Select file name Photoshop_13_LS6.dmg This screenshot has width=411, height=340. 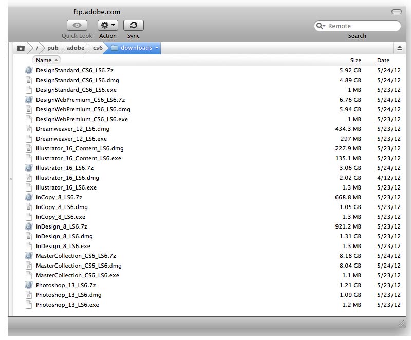tap(68, 295)
